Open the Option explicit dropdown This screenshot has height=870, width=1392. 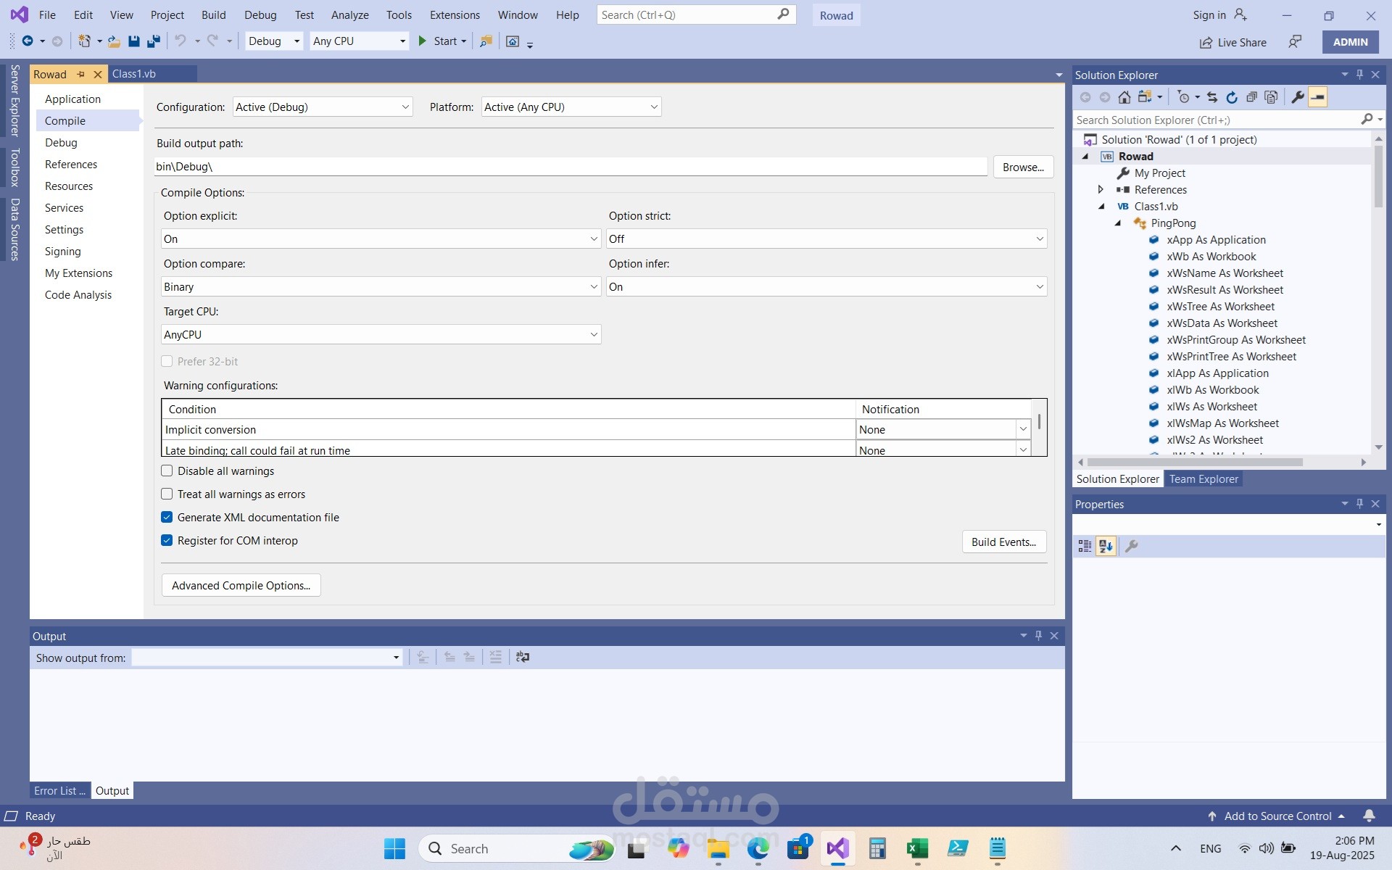[x=381, y=239]
